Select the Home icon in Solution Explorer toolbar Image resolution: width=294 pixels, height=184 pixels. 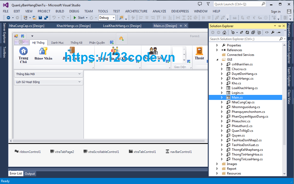coord(224,33)
